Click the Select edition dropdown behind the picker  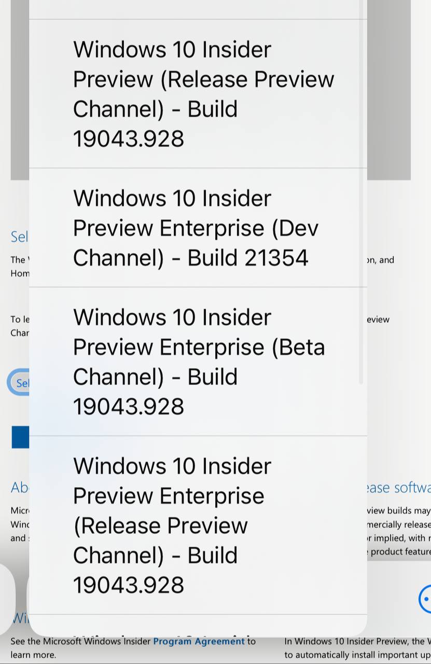coord(19,383)
